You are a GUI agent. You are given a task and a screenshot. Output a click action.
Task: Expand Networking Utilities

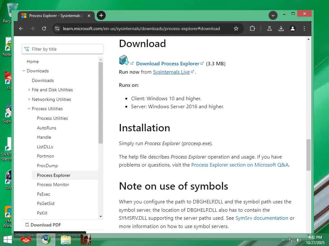pyautogui.click(x=29, y=99)
